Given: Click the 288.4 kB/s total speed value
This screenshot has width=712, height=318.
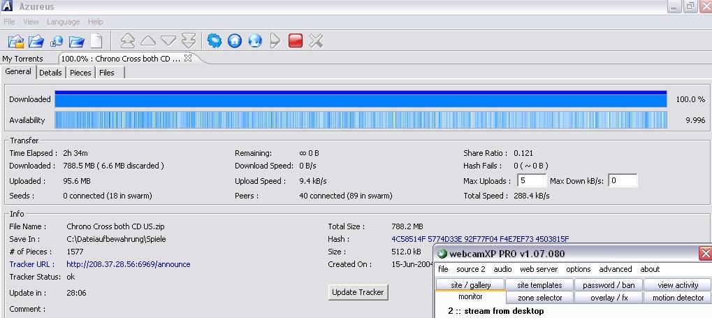Looking at the screenshot, I should (x=531, y=196).
